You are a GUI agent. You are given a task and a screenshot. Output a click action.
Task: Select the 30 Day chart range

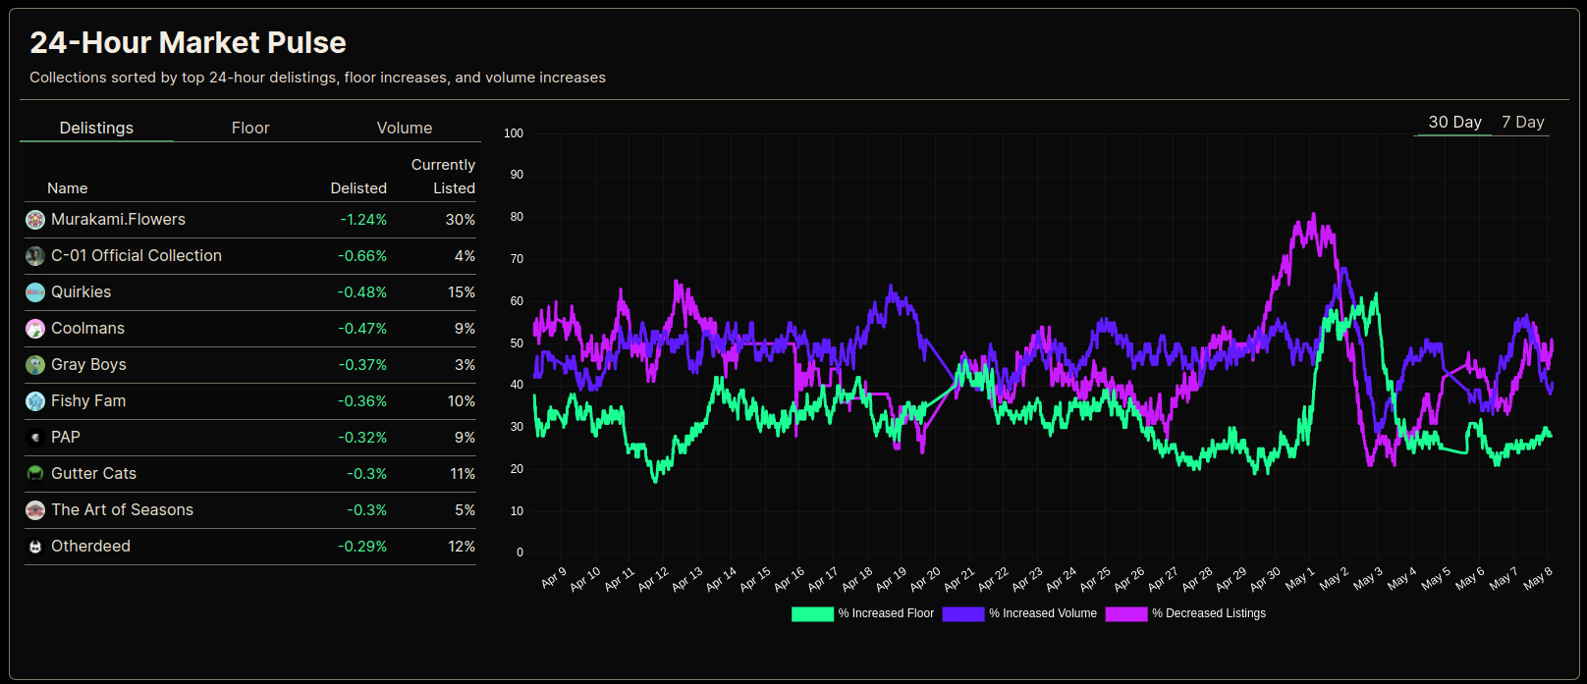pyautogui.click(x=1454, y=122)
